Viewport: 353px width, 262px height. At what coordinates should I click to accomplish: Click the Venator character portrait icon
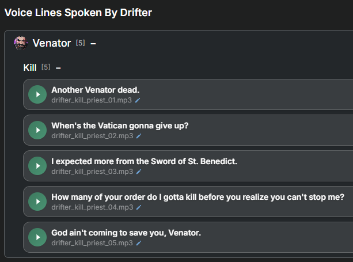[21, 43]
